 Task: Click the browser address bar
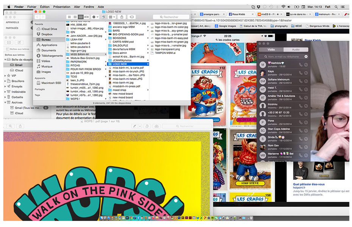269,20
